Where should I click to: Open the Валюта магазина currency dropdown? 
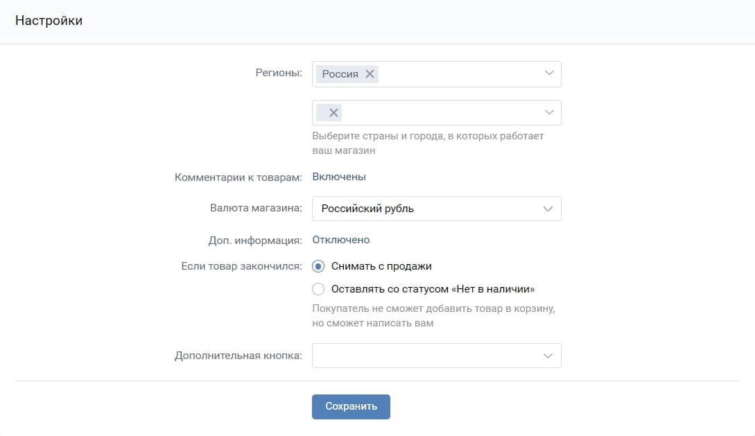436,208
